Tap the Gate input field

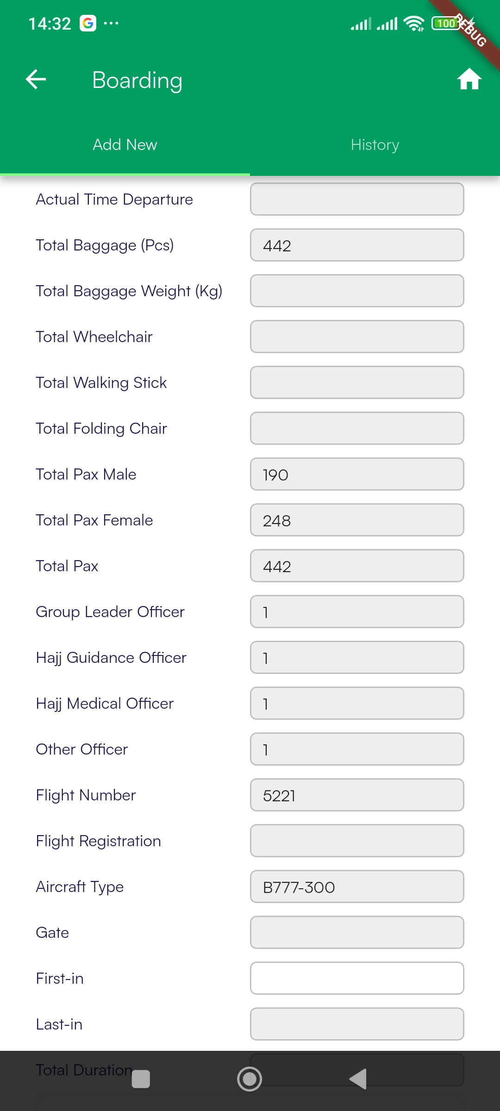tap(357, 932)
